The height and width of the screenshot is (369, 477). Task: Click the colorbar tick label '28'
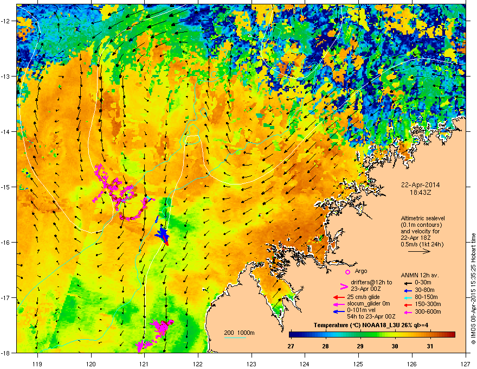tap(326, 346)
